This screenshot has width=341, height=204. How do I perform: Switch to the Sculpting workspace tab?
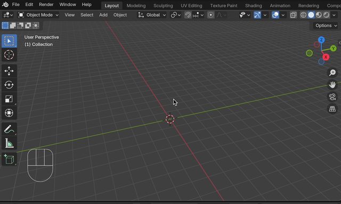coord(163,6)
